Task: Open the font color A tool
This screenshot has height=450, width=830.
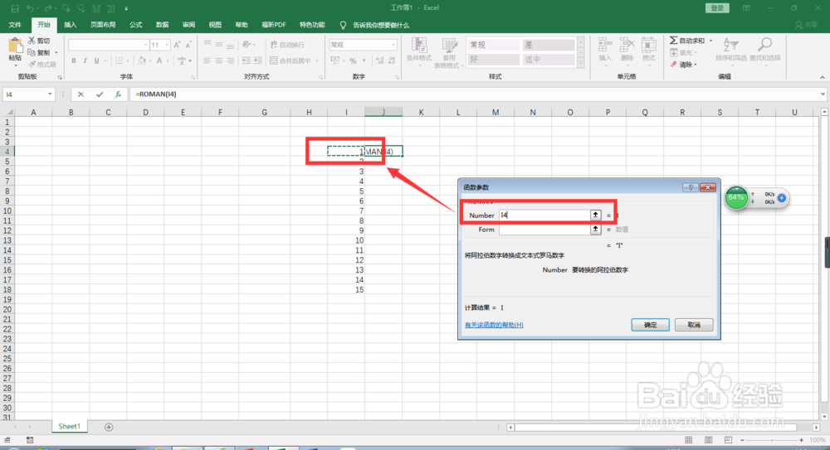Action: click(159, 60)
